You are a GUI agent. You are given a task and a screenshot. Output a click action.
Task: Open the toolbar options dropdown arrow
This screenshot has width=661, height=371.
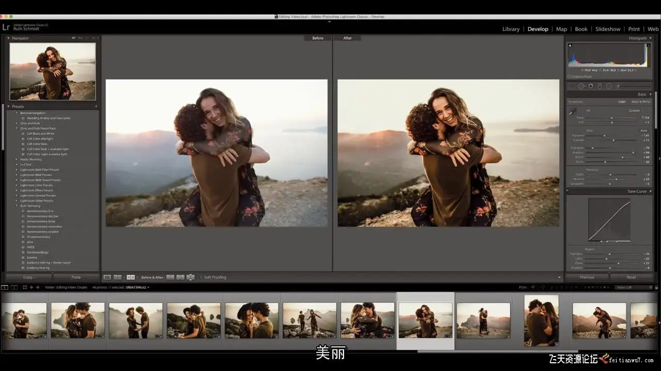pos(559,277)
